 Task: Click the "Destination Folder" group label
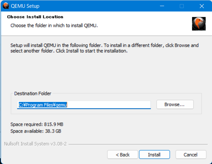coord(33,93)
